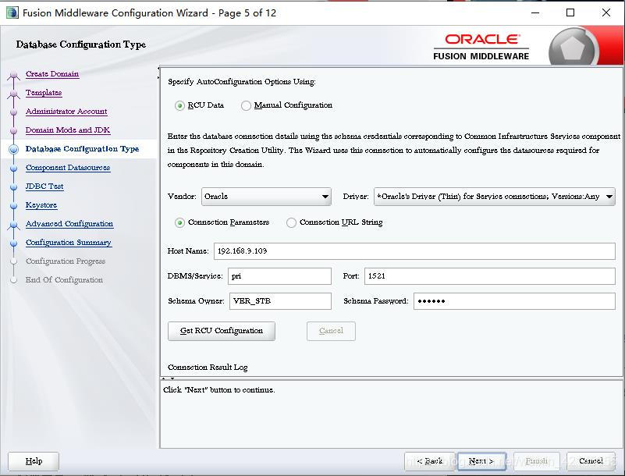Click the Connection Result Log message area
Screen dimensions: 625x476
(x=391, y=414)
